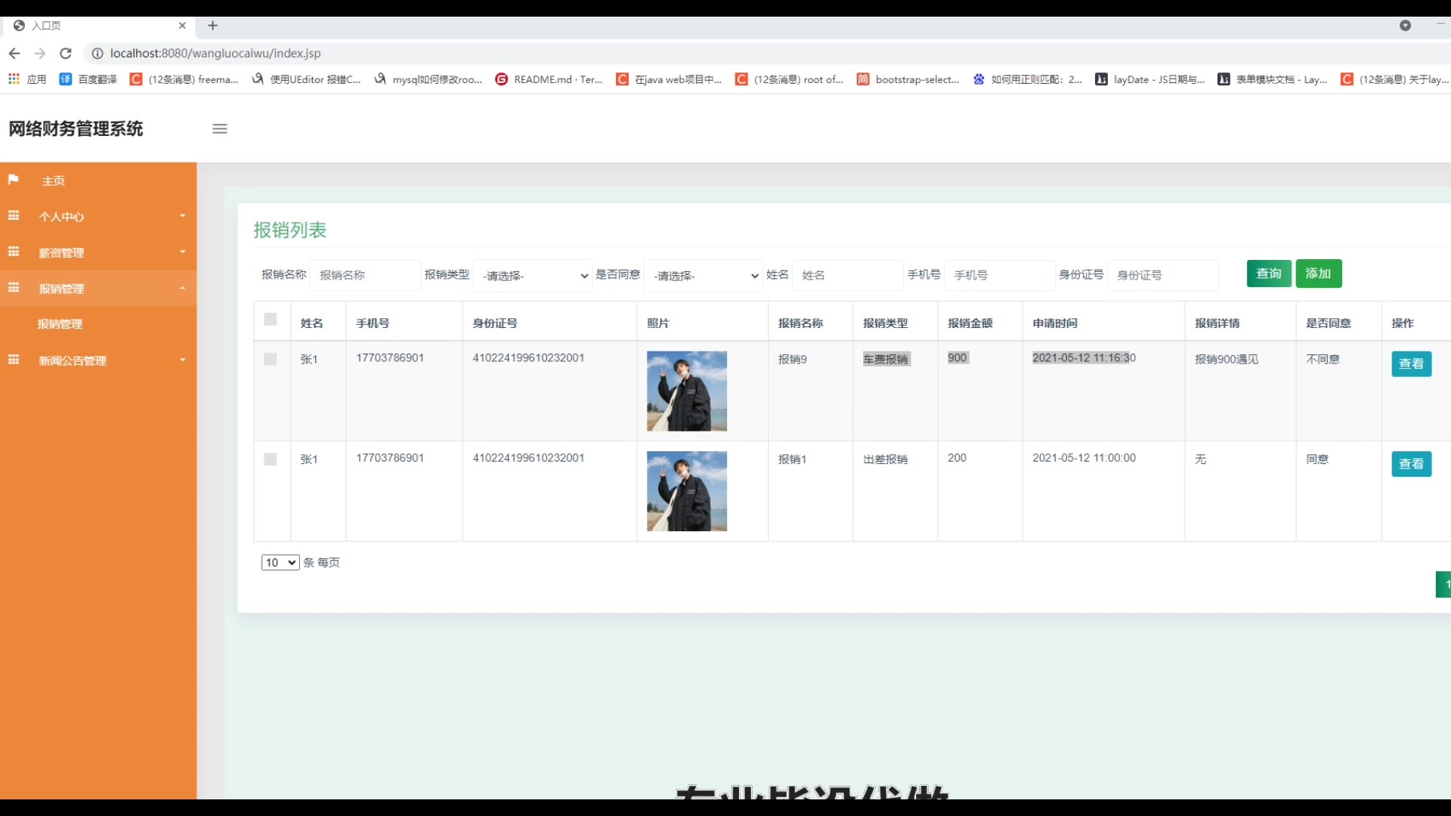
Task: Reload the page with browser refresh icon
Action: pos(66,54)
